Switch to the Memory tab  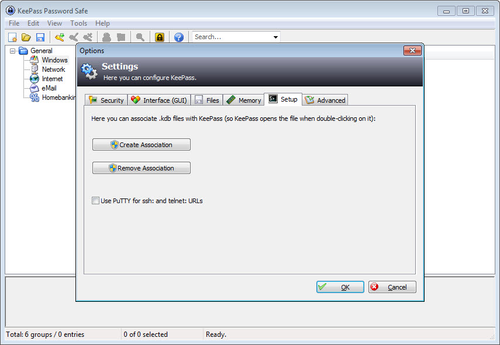coord(244,100)
